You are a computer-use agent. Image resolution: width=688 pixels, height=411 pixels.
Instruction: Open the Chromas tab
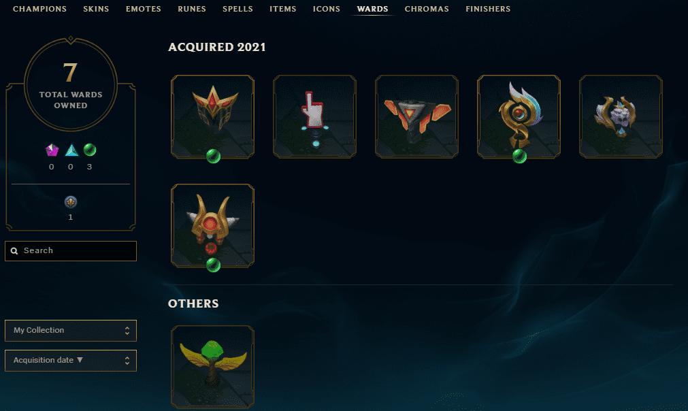tap(427, 9)
